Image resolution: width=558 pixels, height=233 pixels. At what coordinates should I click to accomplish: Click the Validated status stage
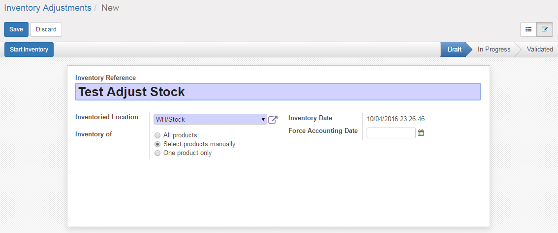click(539, 50)
